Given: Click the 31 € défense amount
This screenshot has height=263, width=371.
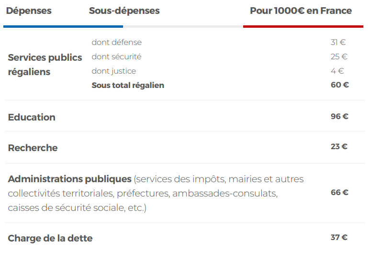Looking at the screenshot, I should [338, 43].
